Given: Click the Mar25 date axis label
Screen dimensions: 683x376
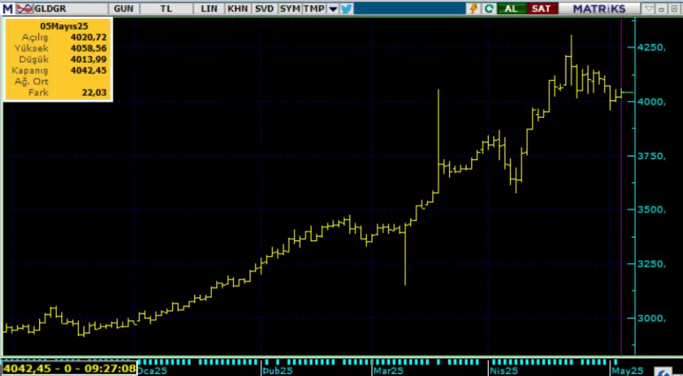Looking at the screenshot, I should pyautogui.click(x=388, y=370).
